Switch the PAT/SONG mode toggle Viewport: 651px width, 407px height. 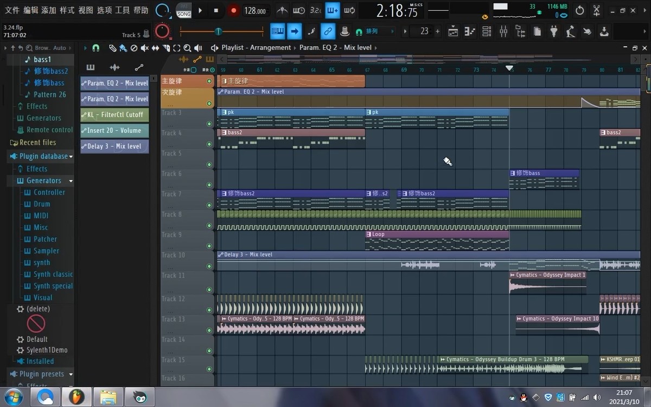click(x=184, y=10)
